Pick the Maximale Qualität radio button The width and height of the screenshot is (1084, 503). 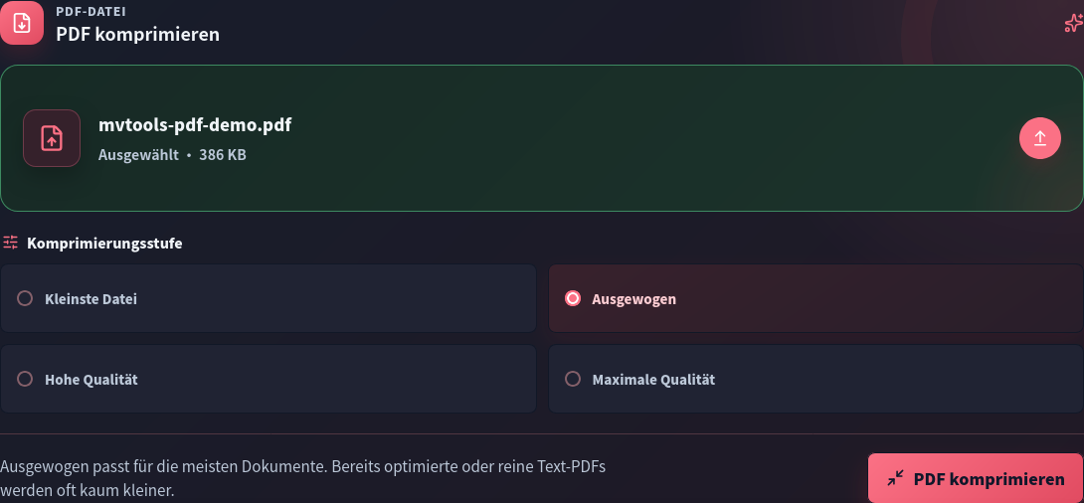click(573, 379)
